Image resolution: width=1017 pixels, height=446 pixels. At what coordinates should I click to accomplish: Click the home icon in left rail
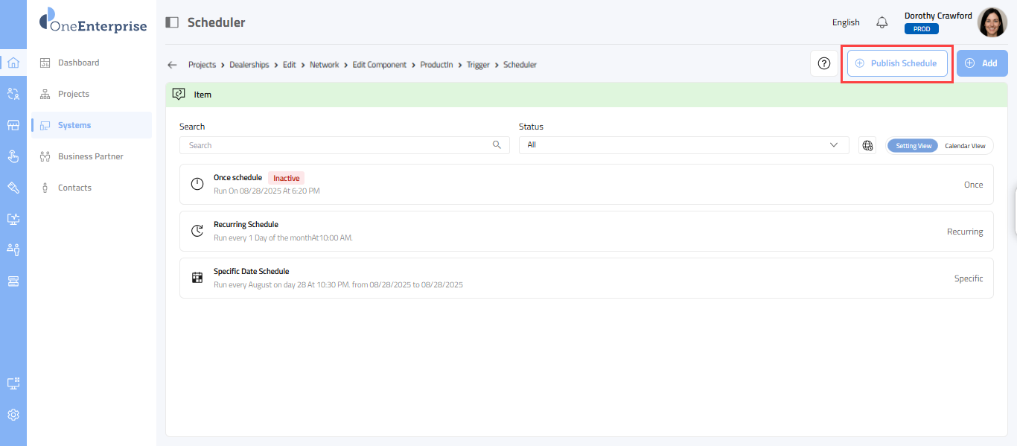pyautogui.click(x=13, y=63)
